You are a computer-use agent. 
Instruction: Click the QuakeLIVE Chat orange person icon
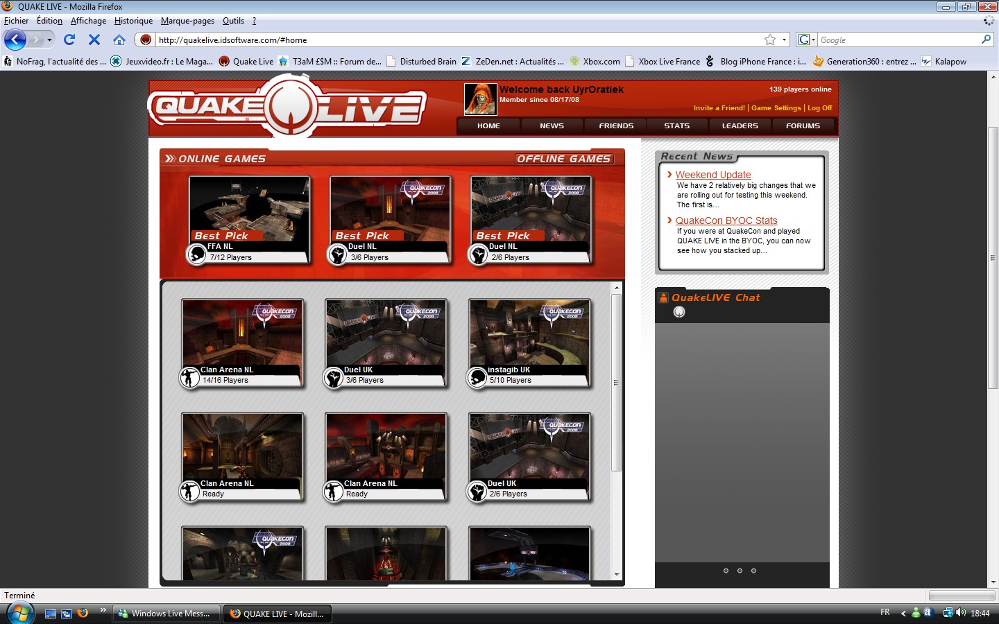[664, 297]
